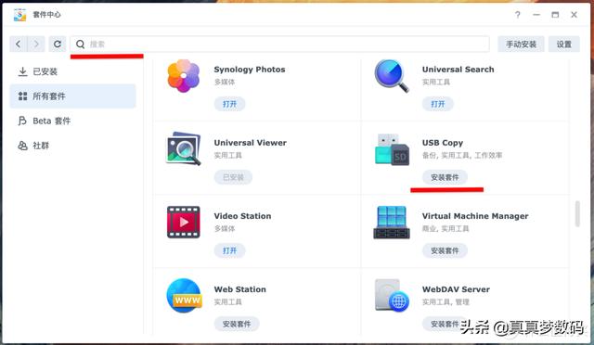Click the WebDAV Server icon
The width and height of the screenshot is (594, 345).
click(392, 296)
